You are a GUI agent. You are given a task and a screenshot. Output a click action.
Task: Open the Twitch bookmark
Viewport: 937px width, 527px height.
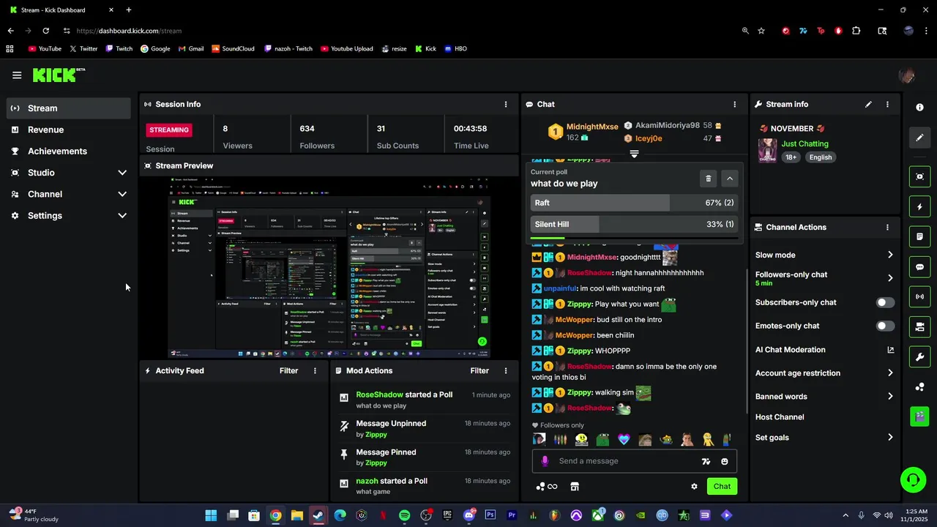pos(119,48)
